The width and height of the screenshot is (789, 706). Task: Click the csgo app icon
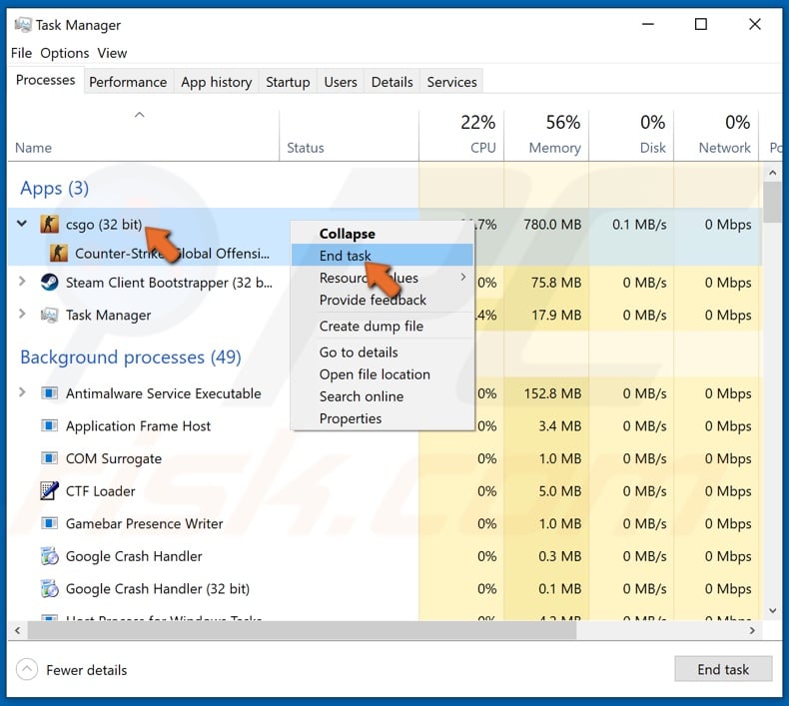click(x=49, y=225)
